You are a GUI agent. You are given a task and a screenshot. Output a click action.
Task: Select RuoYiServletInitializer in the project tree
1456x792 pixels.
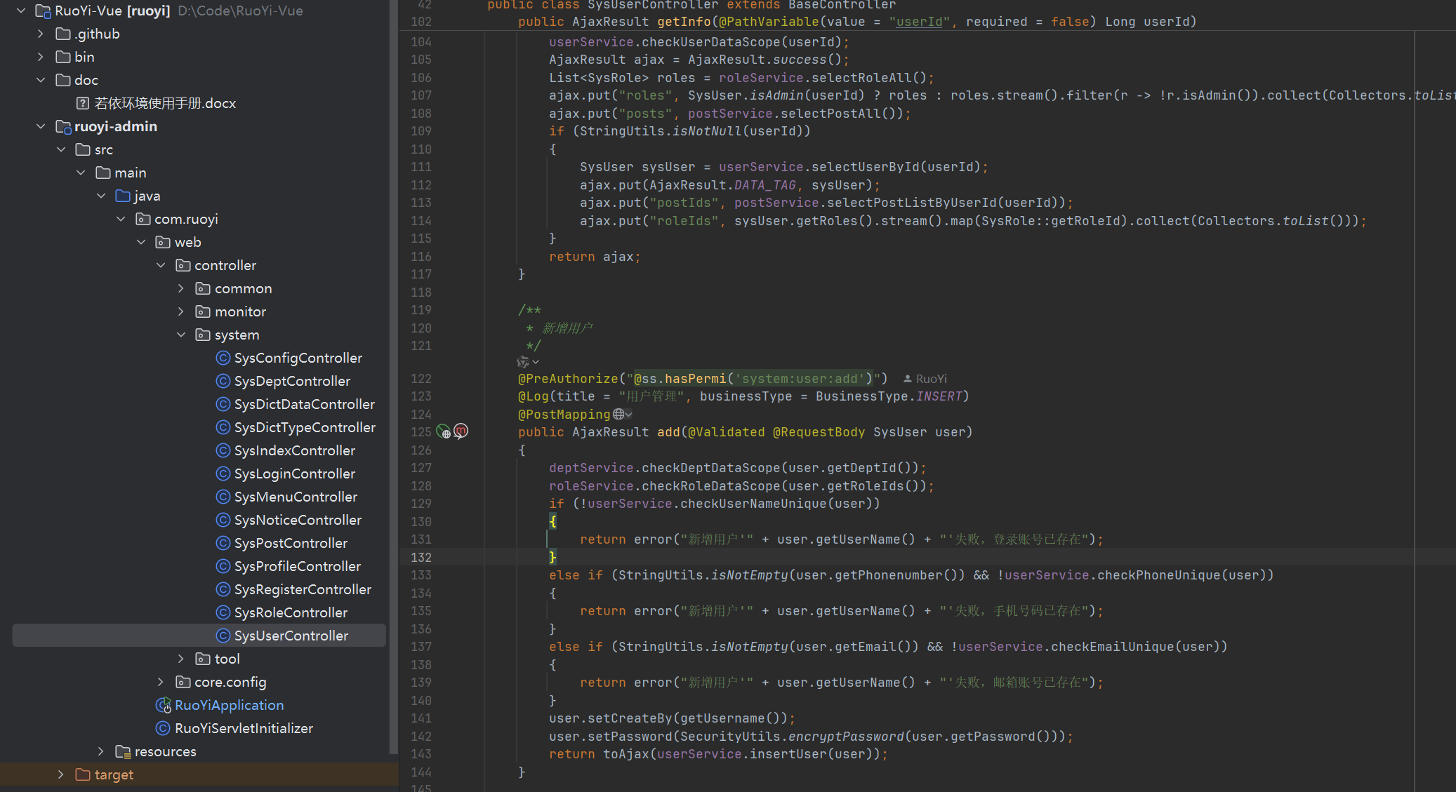[x=244, y=728]
